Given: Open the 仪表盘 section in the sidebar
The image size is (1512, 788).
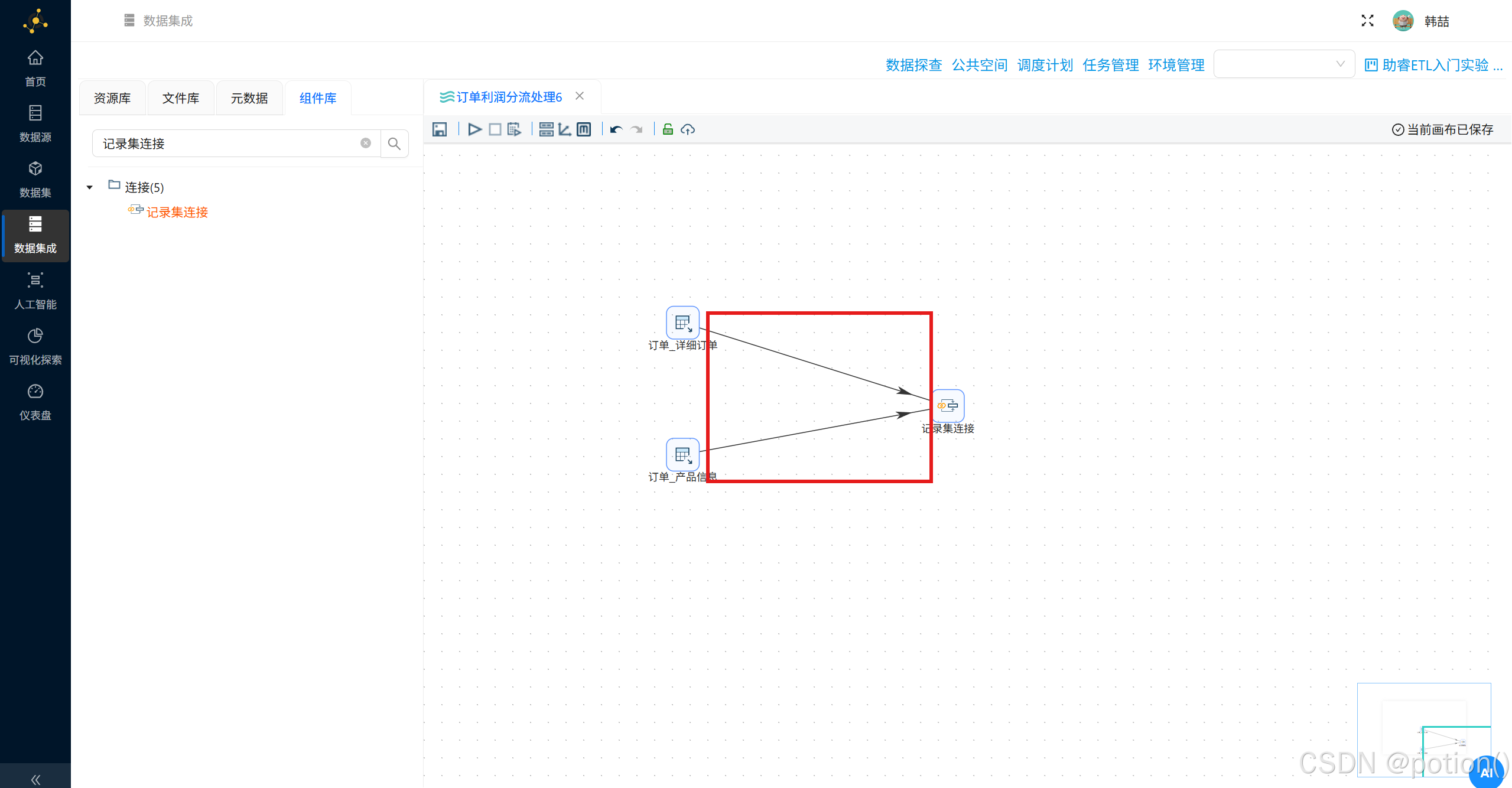Looking at the screenshot, I should pos(35,402).
